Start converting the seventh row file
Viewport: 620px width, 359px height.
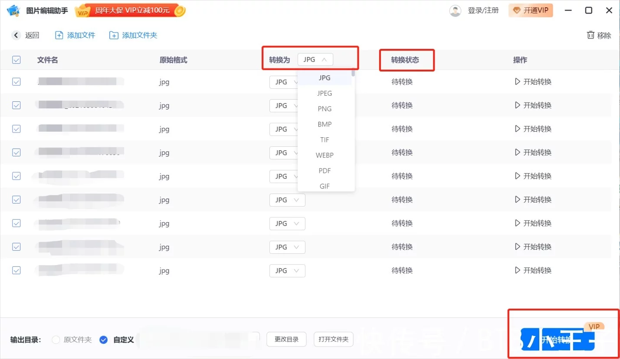click(x=533, y=223)
